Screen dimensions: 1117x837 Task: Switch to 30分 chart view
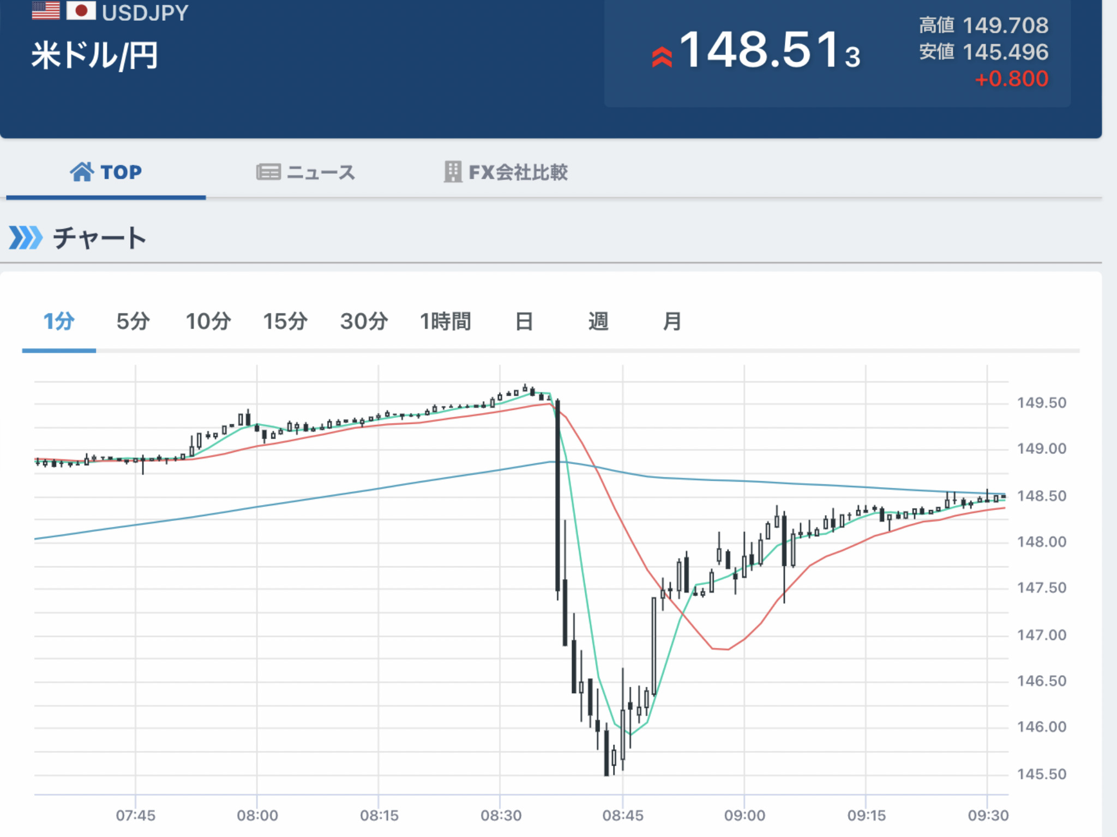(364, 322)
